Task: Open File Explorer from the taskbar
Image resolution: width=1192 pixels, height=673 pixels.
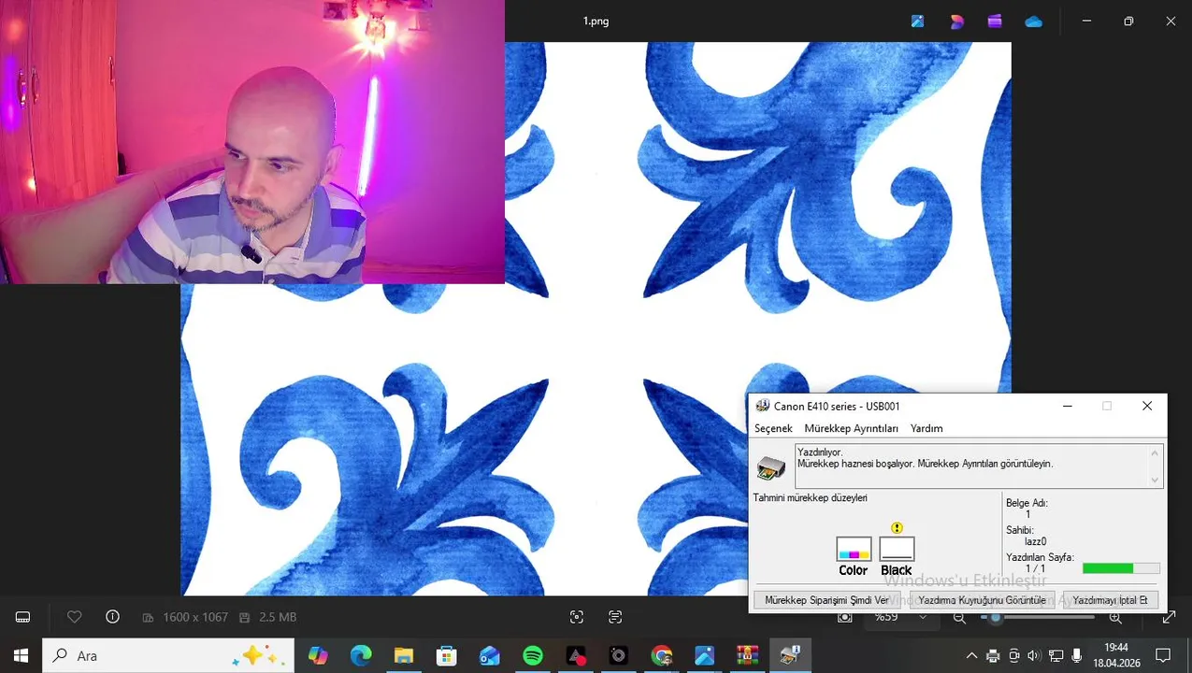Action: 404,655
